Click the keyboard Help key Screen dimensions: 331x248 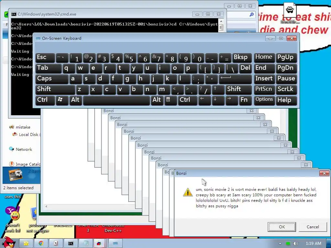pos(286,100)
